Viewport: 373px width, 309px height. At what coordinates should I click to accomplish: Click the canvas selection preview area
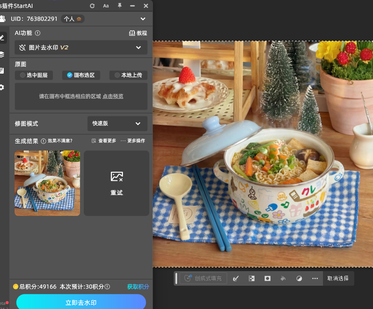(x=81, y=96)
